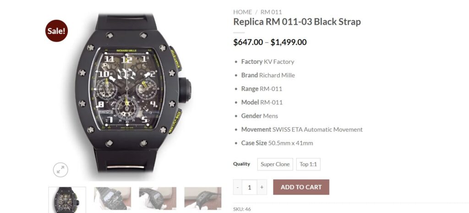
Task: Open the RM 011 breadcrumb category
Action: 271,12
